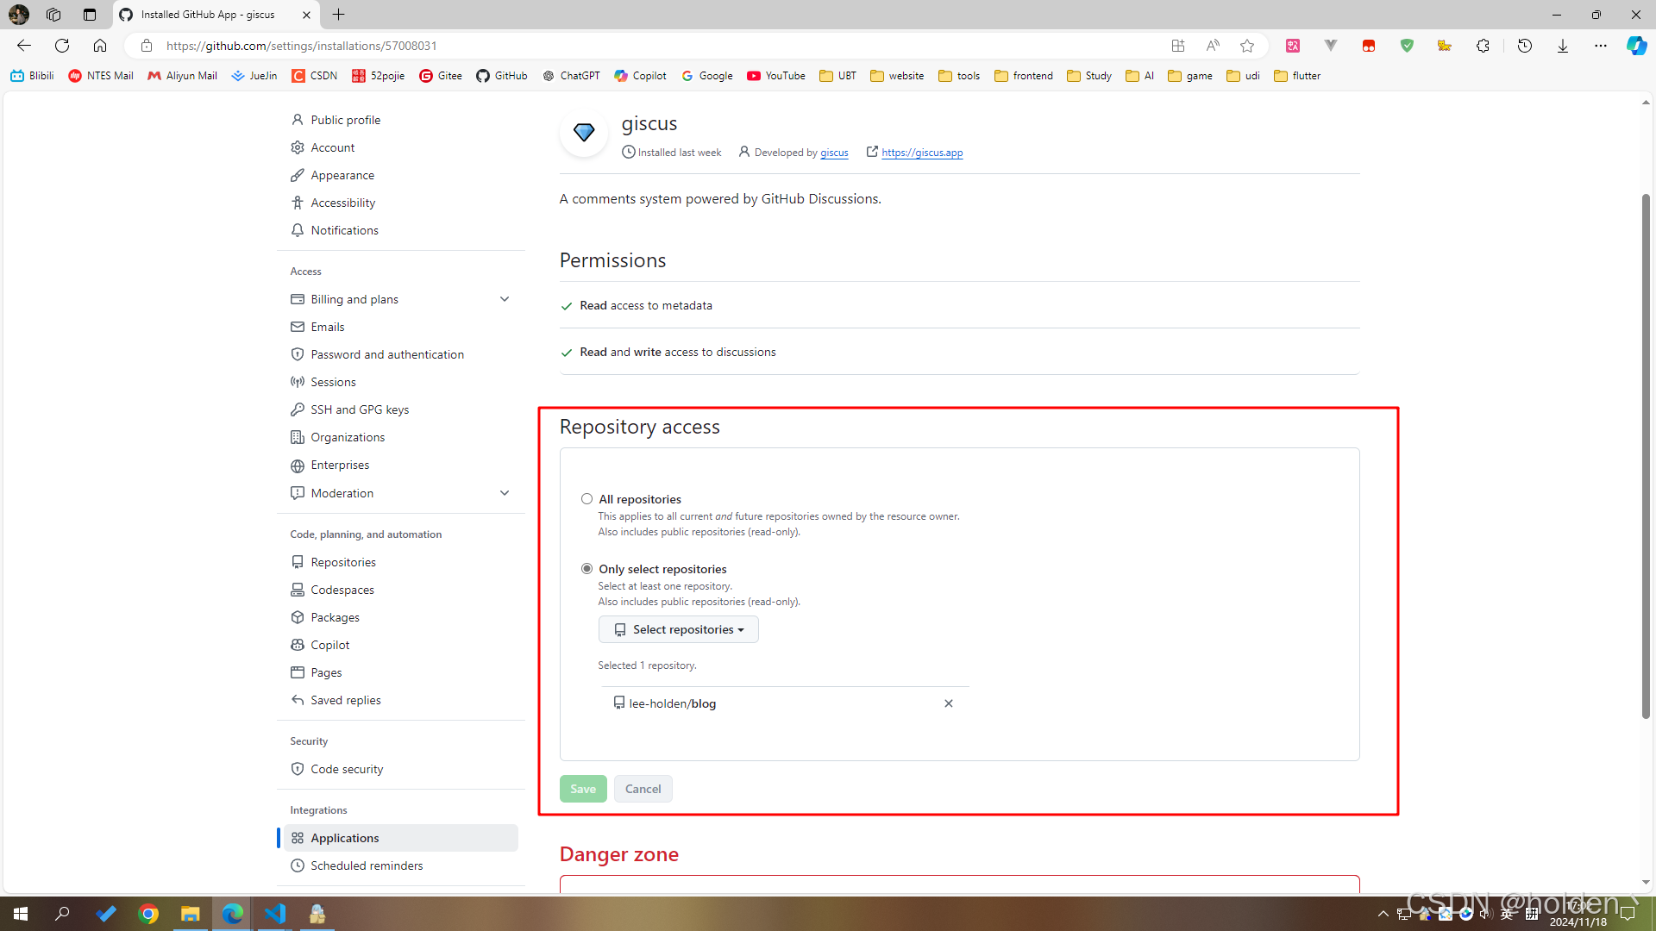Click the browser Back arrow
Image resolution: width=1656 pixels, height=931 pixels.
click(x=24, y=46)
